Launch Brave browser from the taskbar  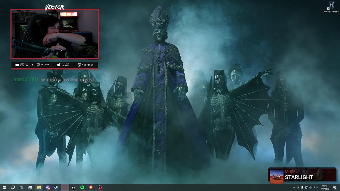click(x=91, y=188)
